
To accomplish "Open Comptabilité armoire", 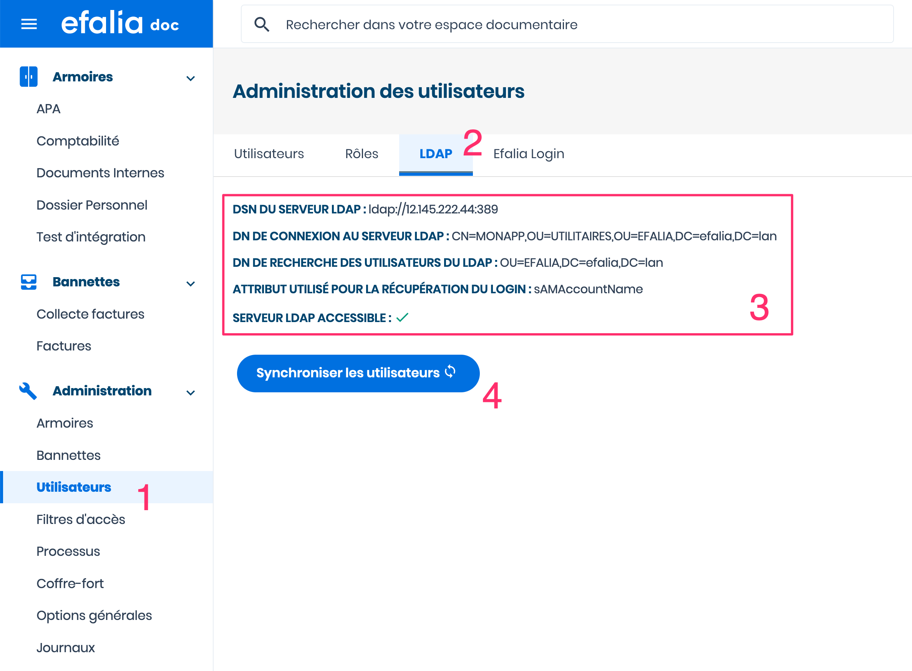I will tap(78, 141).
